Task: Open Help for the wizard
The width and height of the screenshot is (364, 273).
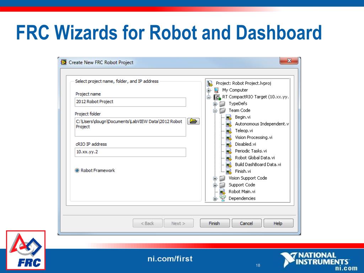Action: pyautogui.click(x=278, y=223)
